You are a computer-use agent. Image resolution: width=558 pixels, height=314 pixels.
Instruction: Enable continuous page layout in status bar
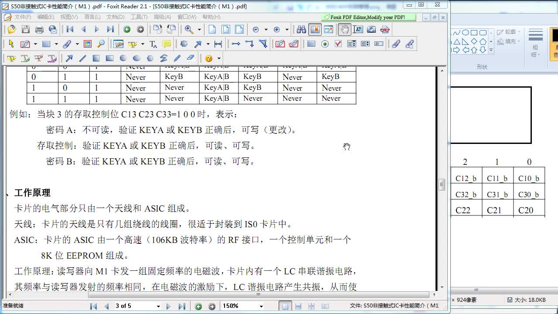[299, 306]
